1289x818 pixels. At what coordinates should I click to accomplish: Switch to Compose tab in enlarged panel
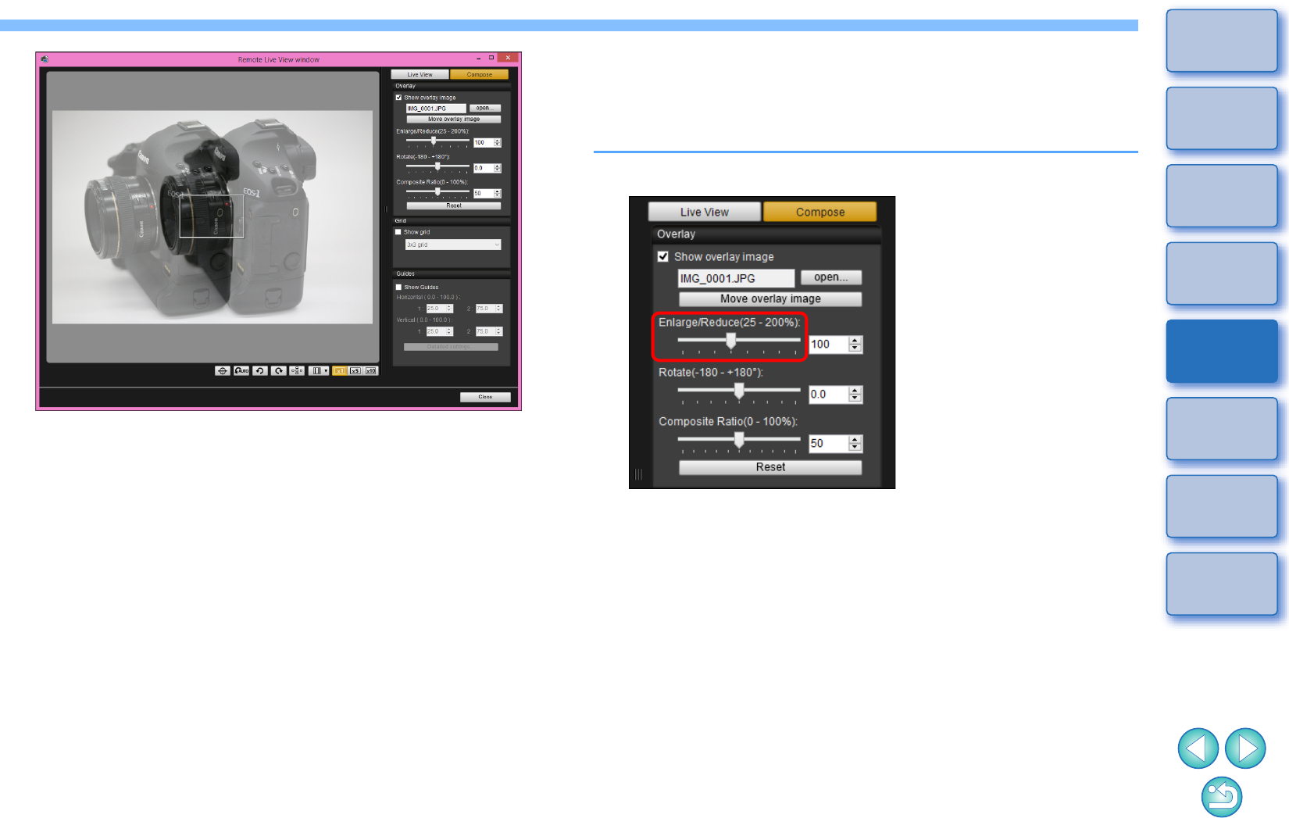pyautogui.click(x=820, y=212)
